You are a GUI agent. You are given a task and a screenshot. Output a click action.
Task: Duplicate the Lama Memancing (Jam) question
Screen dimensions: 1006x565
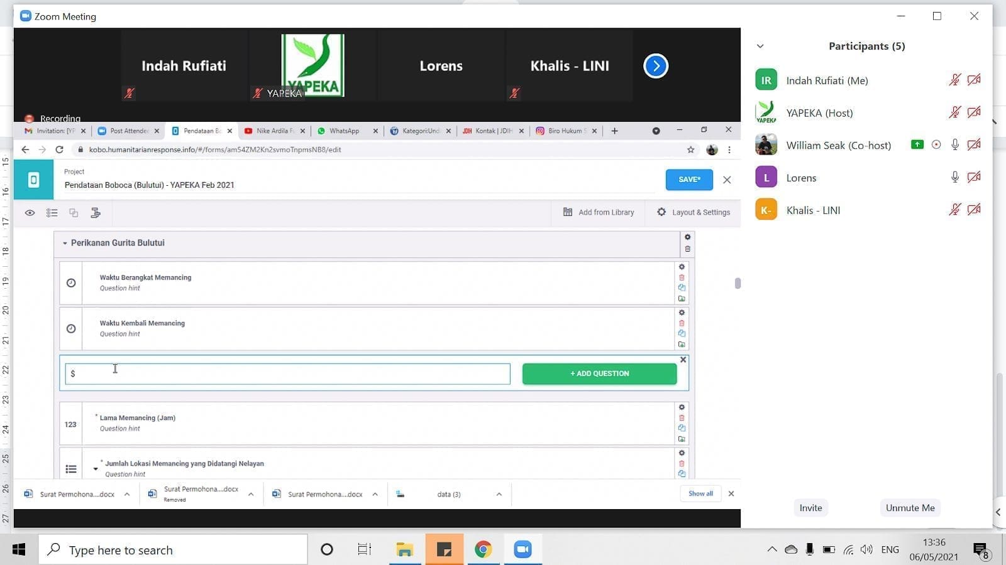682,428
